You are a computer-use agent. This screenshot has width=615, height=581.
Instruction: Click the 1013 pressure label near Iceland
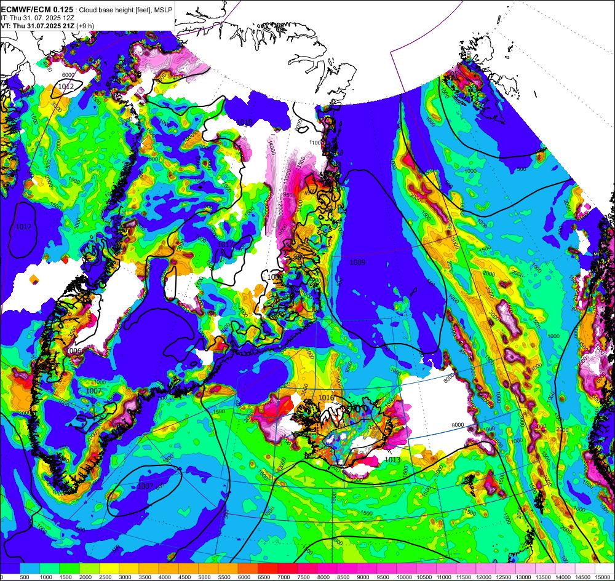pyautogui.click(x=392, y=460)
